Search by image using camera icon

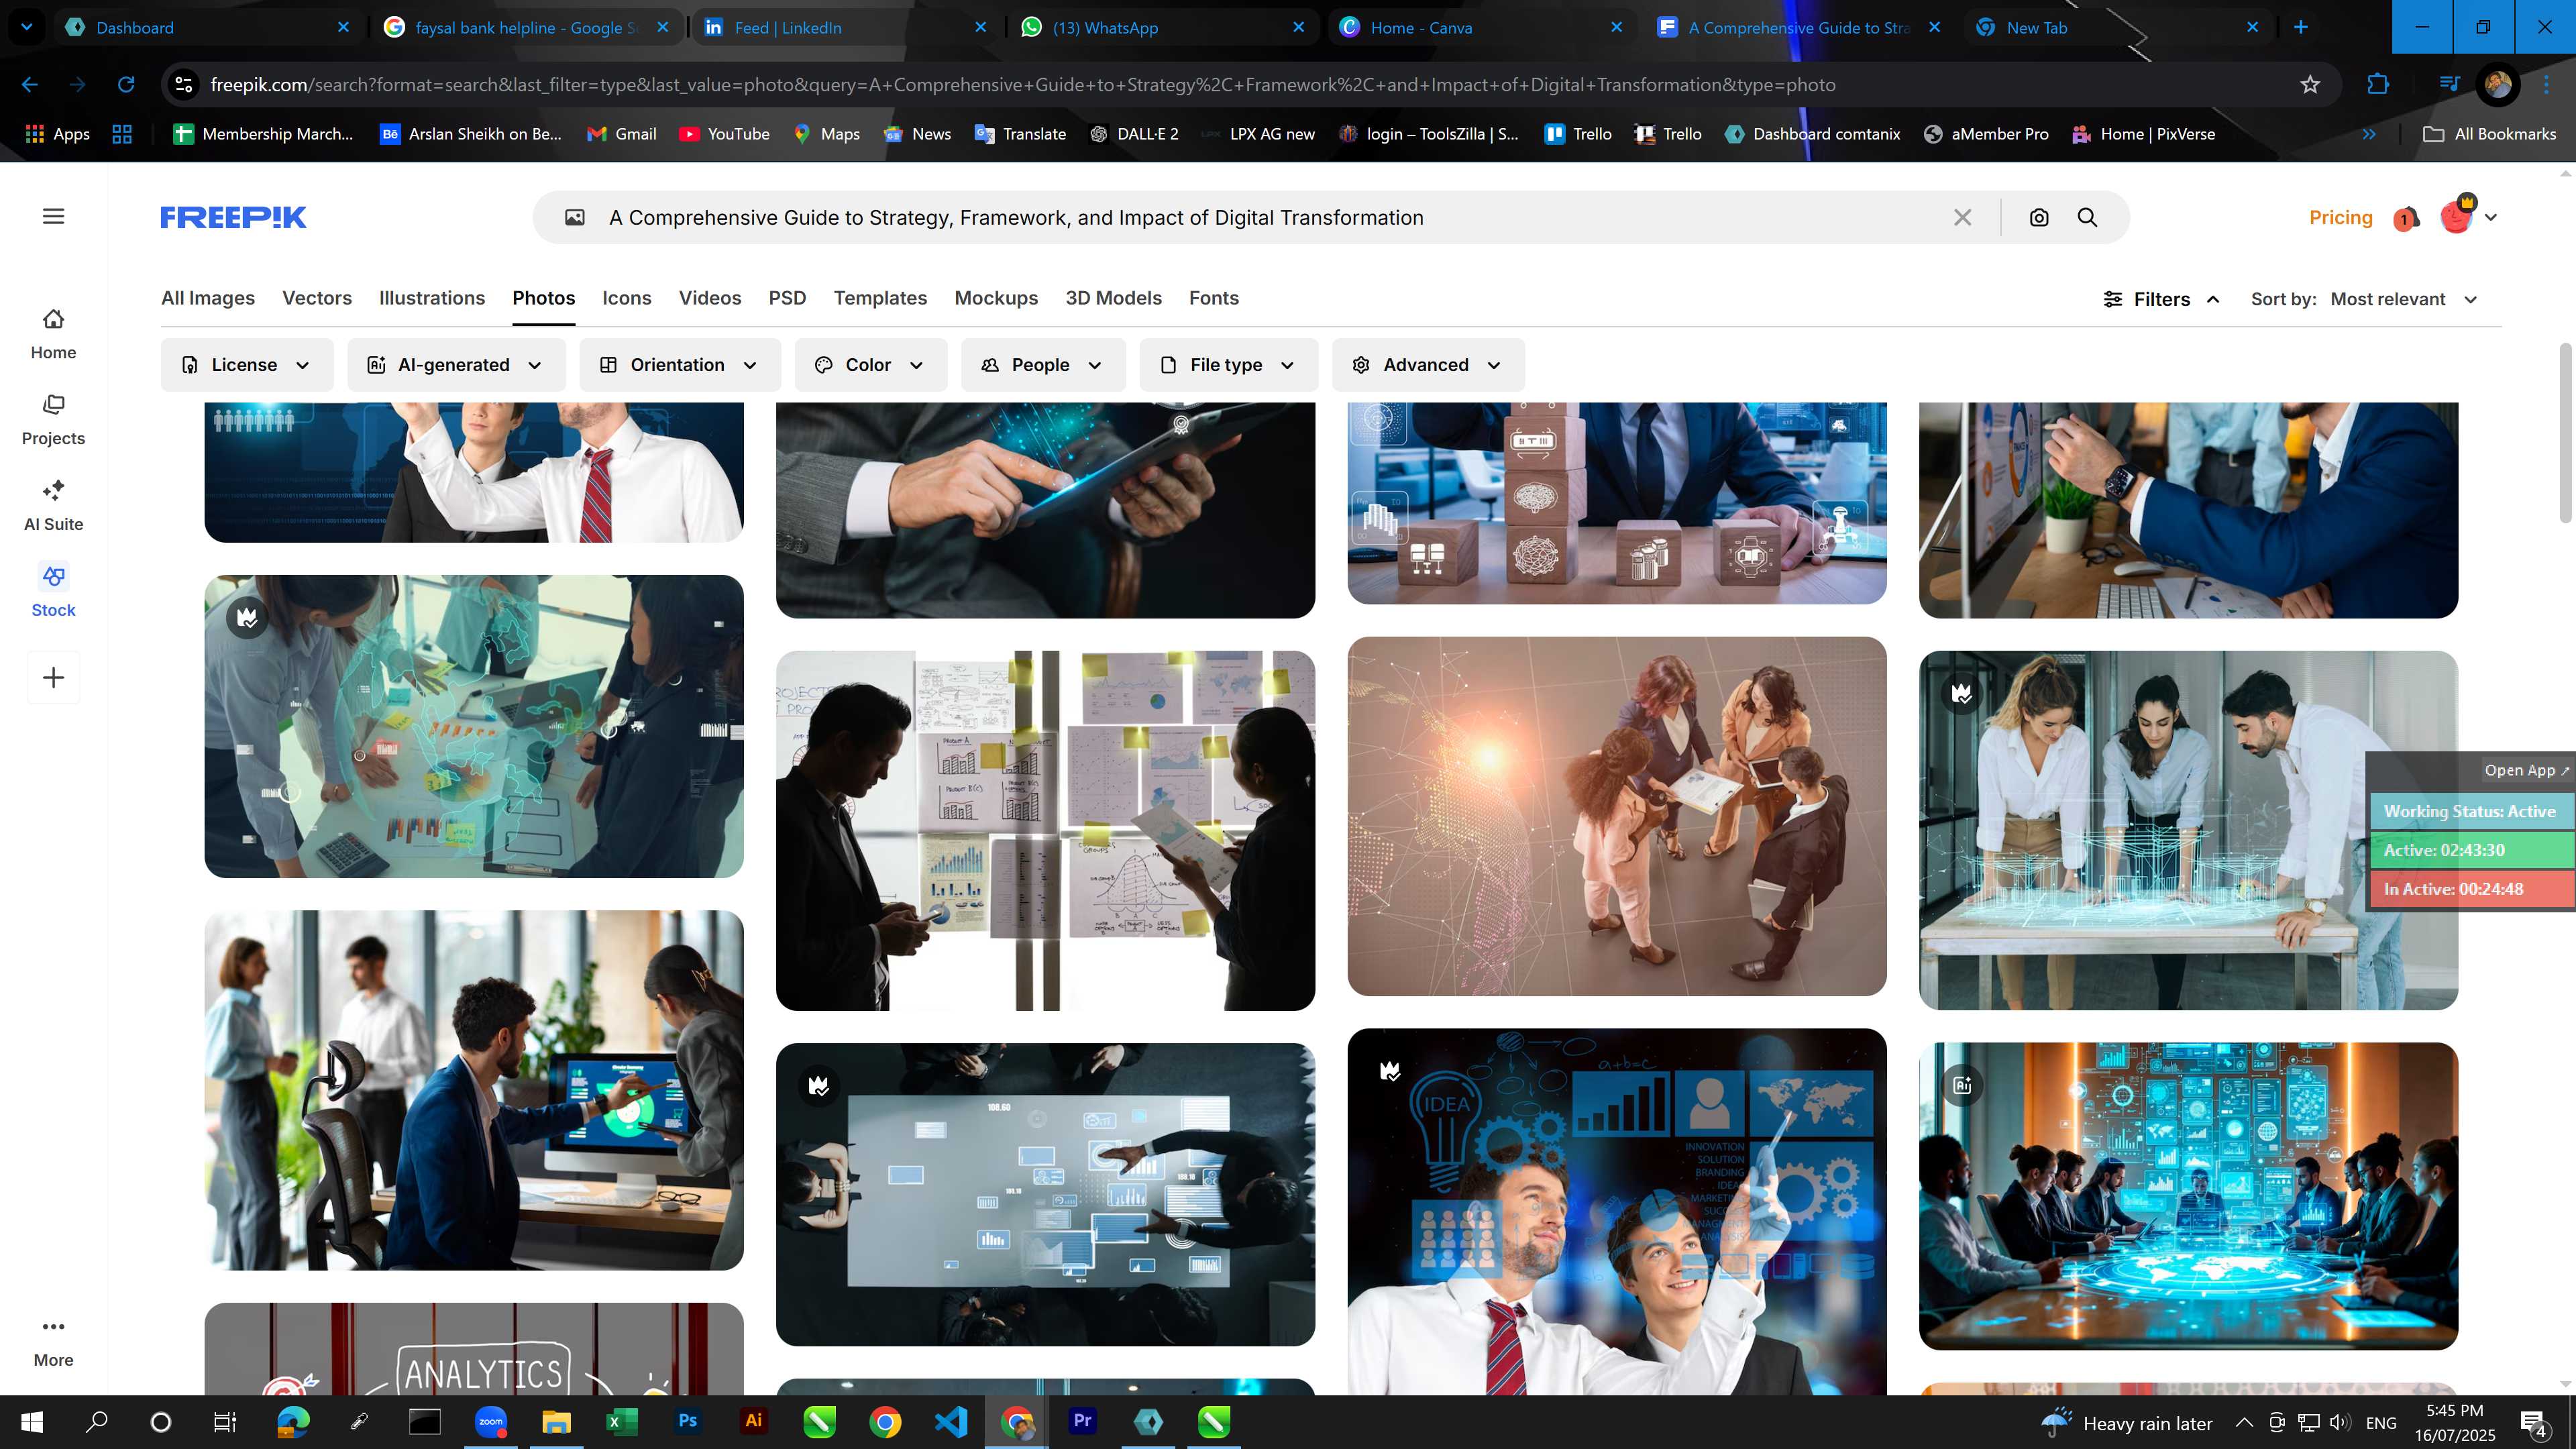2039,217
